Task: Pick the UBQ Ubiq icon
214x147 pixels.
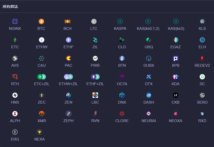Action: 149,40
